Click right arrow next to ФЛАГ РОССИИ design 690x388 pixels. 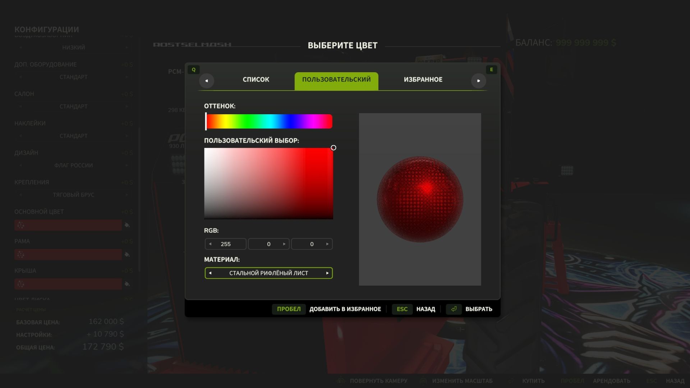tap(126, 165)
